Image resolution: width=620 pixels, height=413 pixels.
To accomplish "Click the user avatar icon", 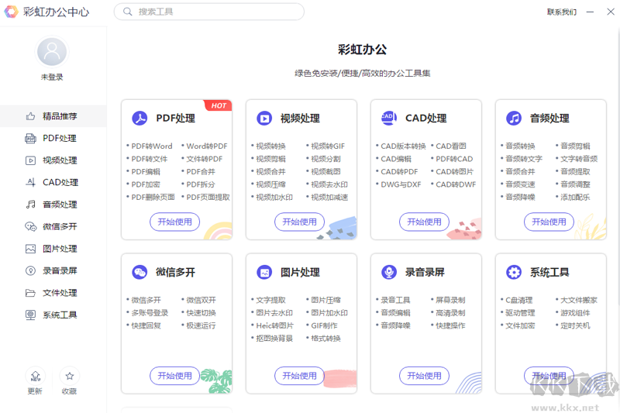I will click(x=52, y=52).
